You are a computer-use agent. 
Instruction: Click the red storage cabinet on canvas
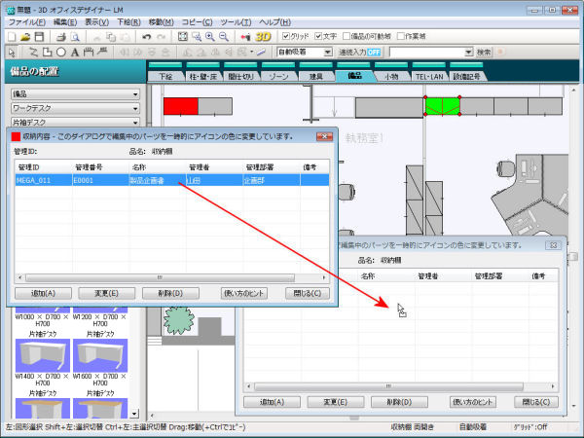pos(180,107)
